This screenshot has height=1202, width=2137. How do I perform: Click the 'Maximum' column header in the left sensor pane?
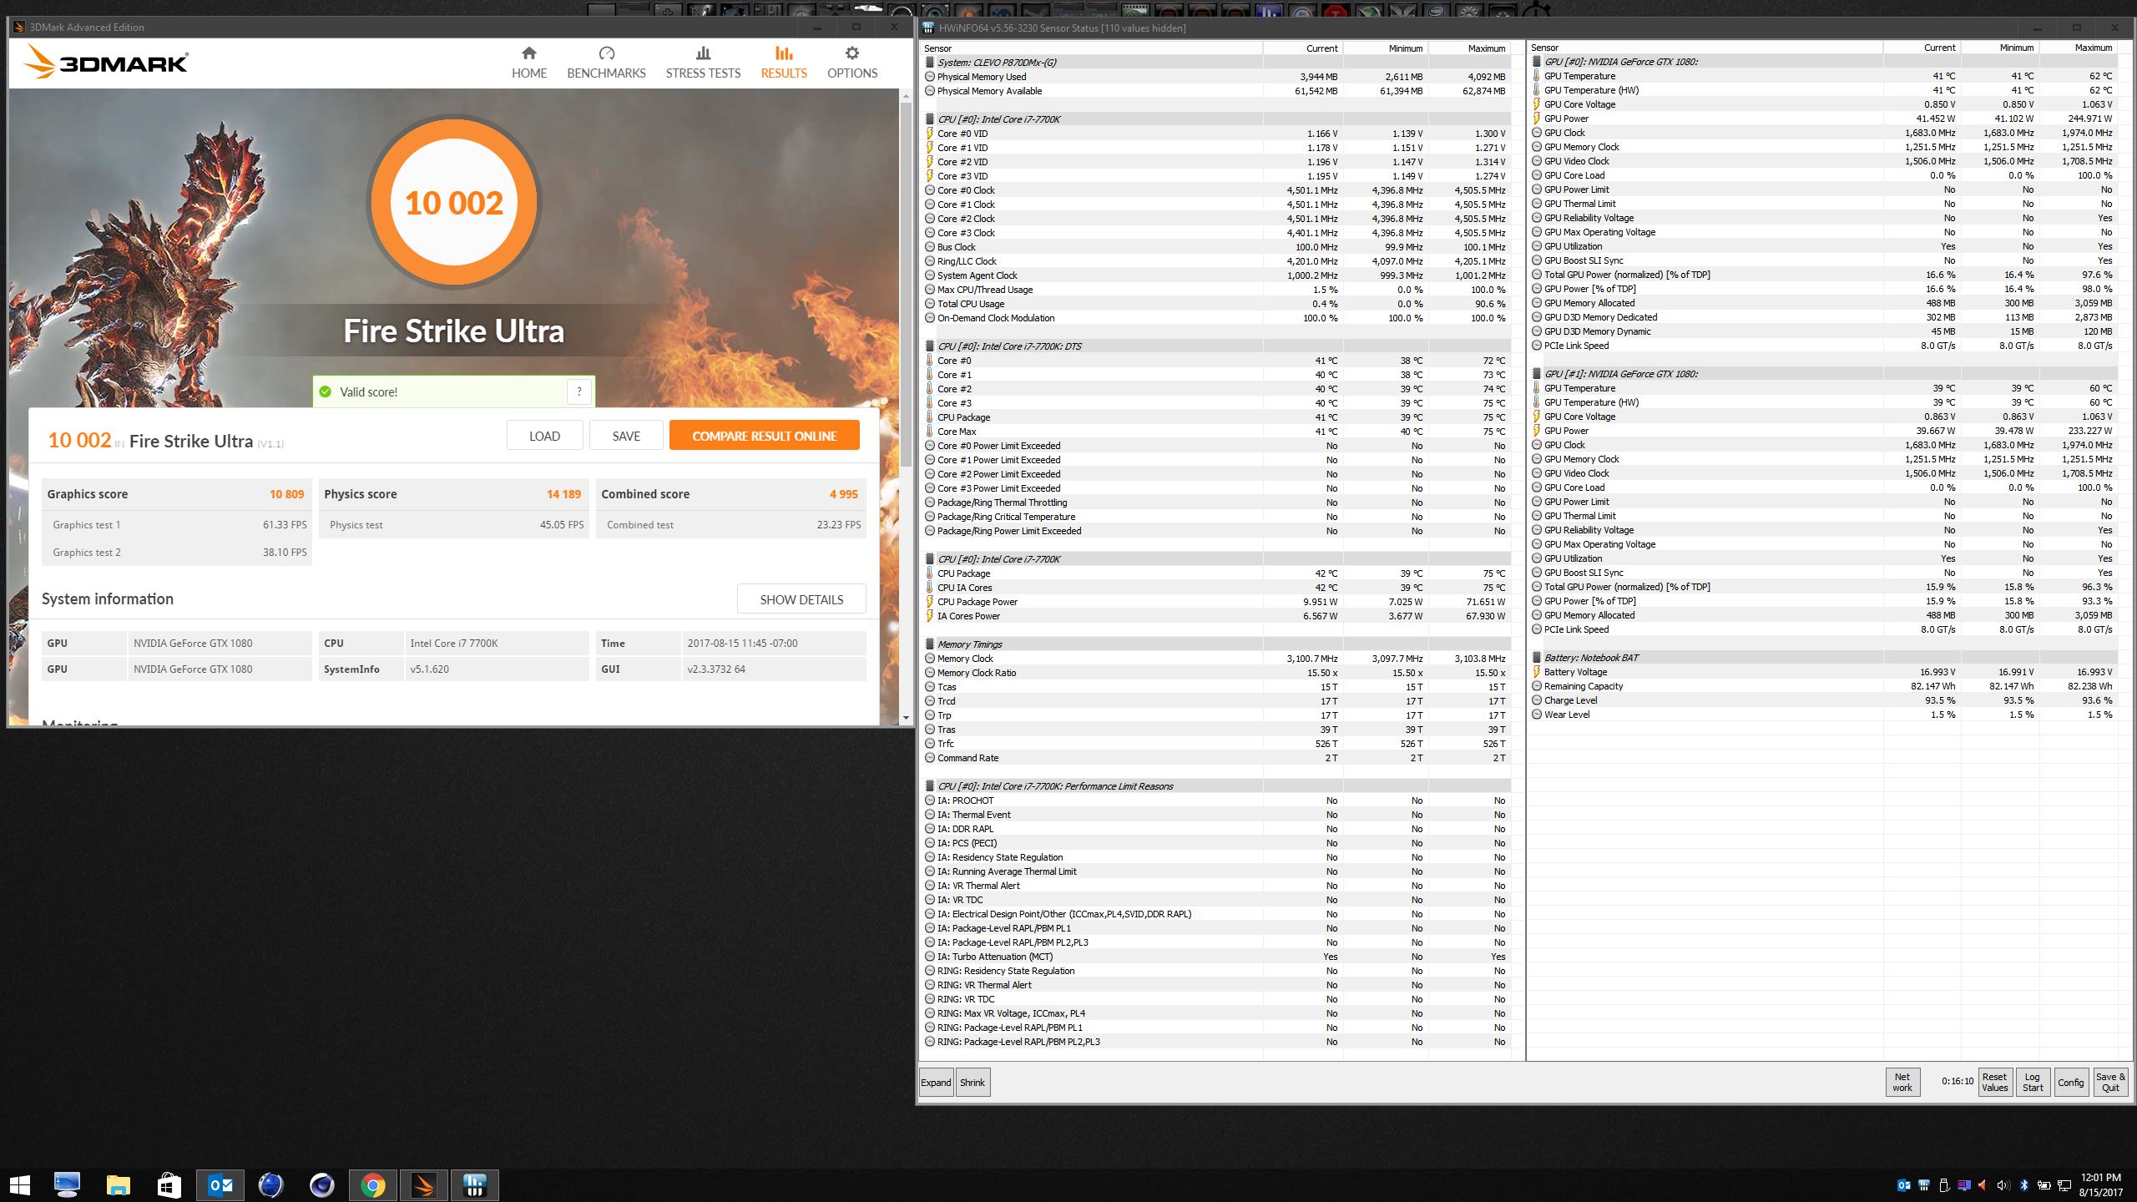click(1470, 48)
